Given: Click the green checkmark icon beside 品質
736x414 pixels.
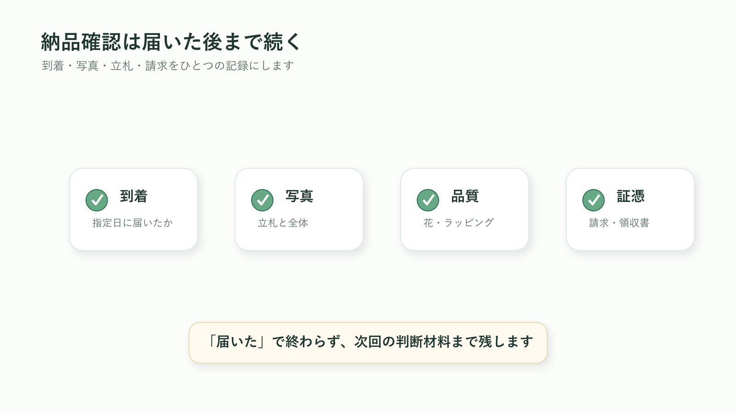Looking at the screenshot, I should point(428,200).
